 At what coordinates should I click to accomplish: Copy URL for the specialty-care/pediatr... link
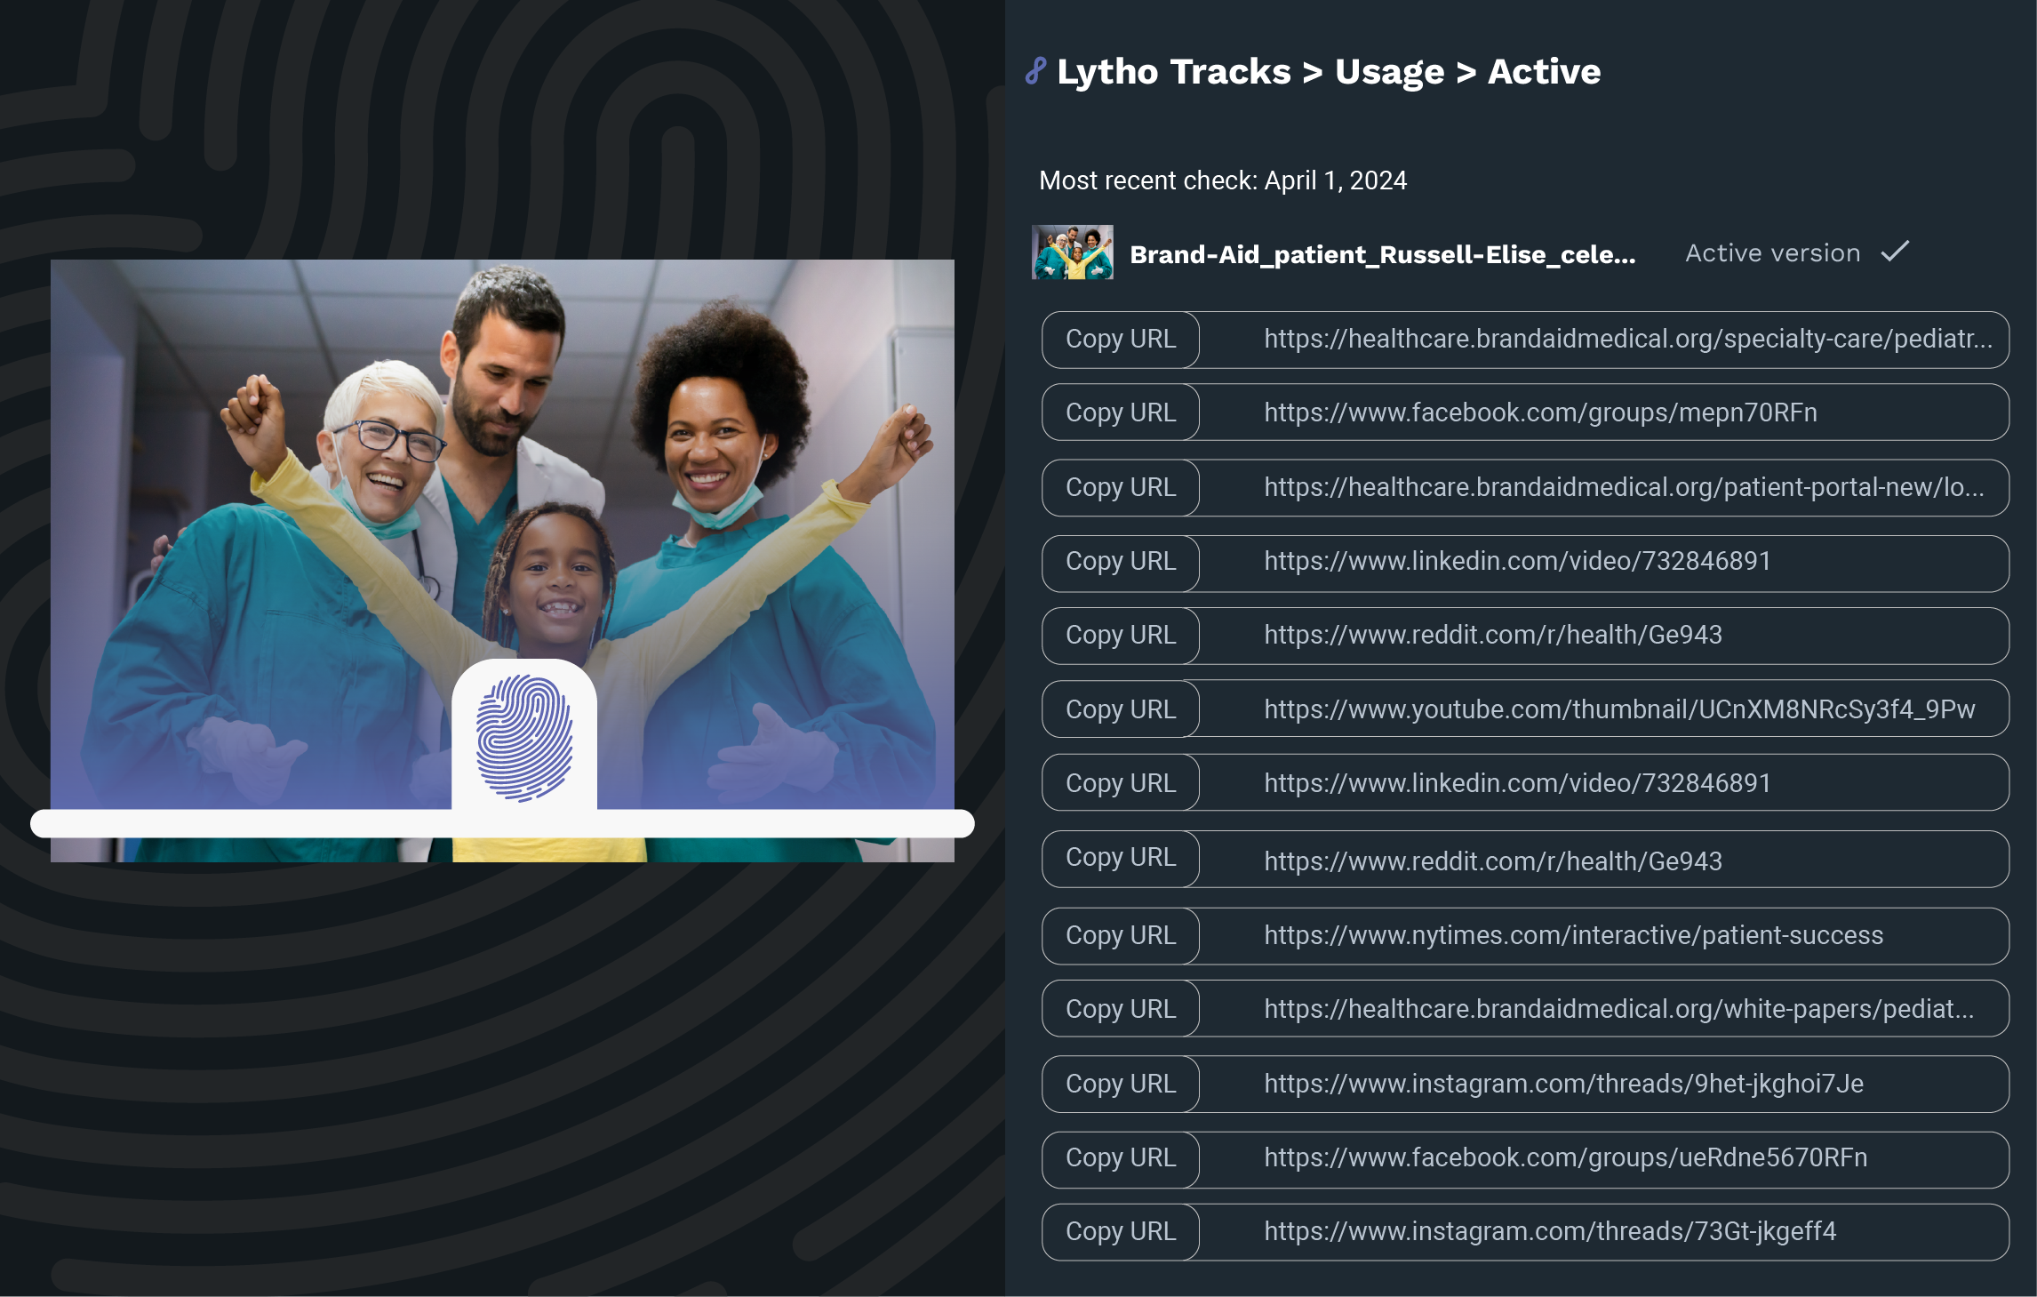[x=1121, y=339]
